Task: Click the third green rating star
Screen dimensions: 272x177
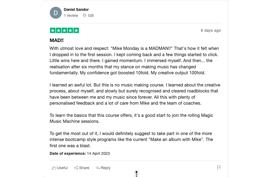Action: click(x=64, y=30)
